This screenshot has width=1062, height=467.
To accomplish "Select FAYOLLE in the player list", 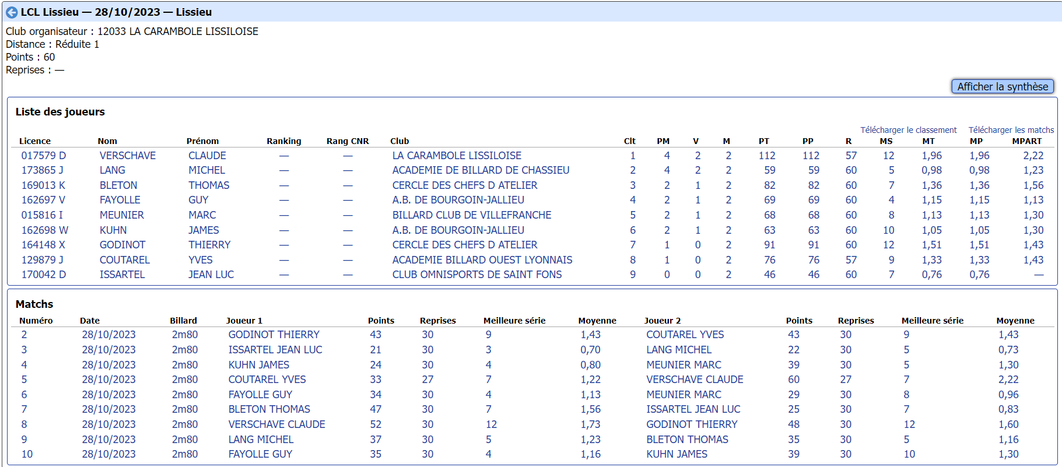I will pos(120,200).
